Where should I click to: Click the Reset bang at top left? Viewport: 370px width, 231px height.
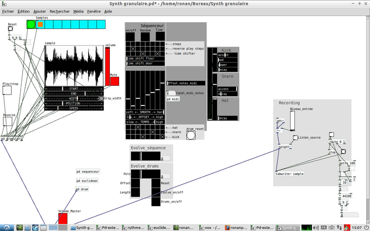11,29
